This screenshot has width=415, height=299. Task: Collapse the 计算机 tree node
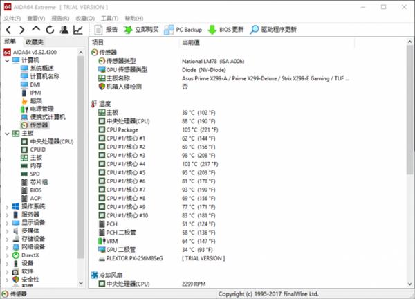click(x=7, y=61)
